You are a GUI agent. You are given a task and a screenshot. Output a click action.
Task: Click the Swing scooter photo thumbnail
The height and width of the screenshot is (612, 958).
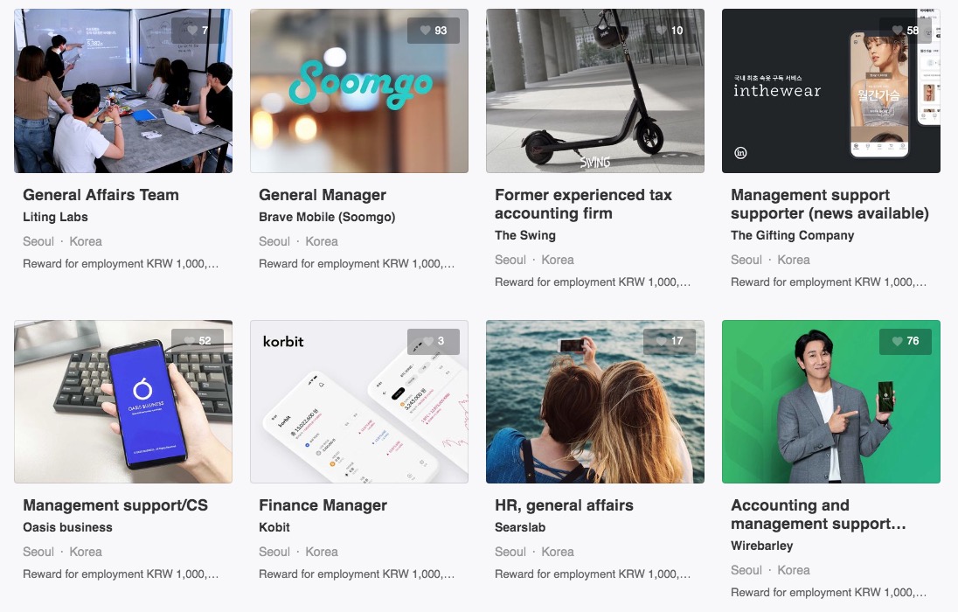point(595,90)
